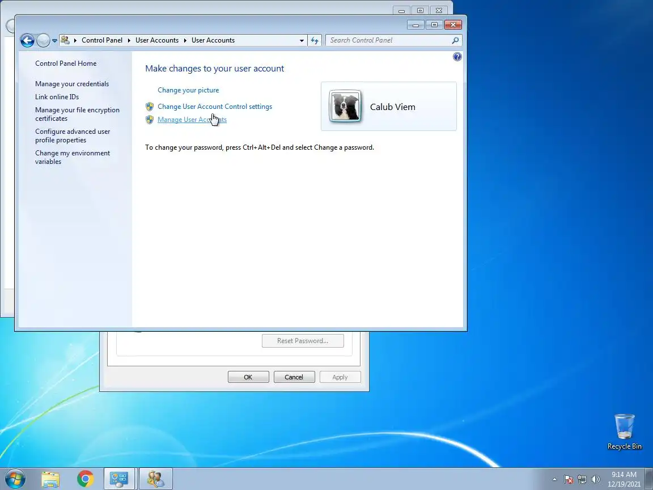Click the Manage User Accounts link
The image size is (653, 490).
coord(192,120)
